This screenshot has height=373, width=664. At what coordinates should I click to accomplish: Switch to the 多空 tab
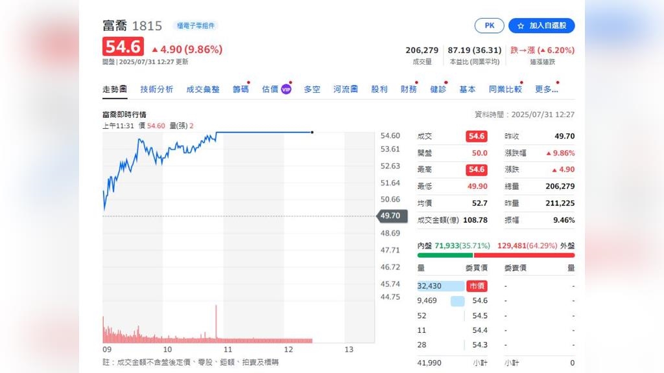pyautogui.click(x=312, y=89)
